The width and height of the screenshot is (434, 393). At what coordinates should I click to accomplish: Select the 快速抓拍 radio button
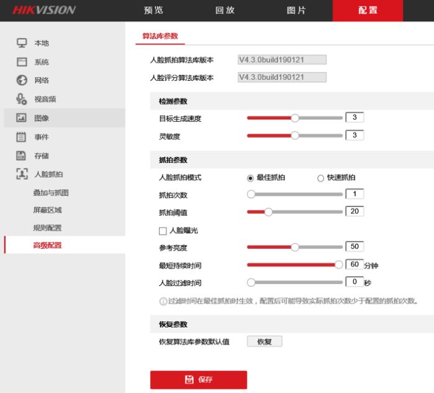[321, 178]
